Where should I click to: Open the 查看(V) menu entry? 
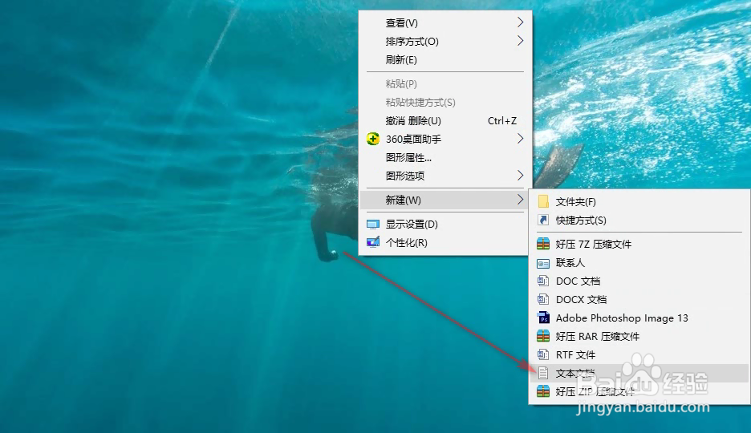pos(445,23)
